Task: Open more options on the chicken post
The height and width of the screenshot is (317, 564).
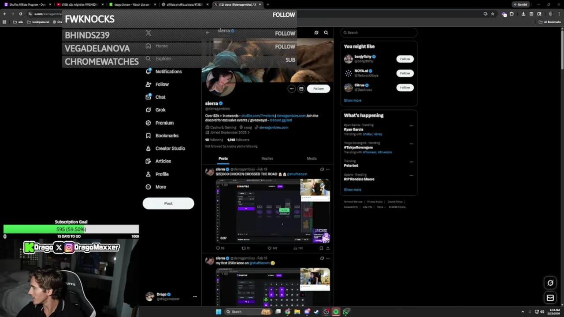Action: click(327, 170)
